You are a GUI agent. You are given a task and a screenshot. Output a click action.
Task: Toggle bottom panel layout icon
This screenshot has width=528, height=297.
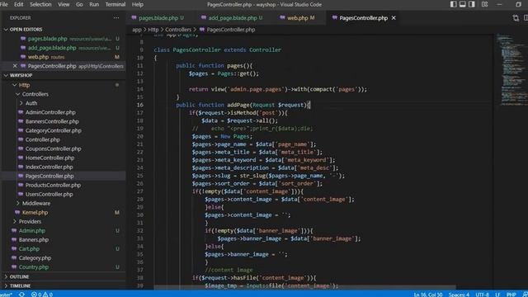(x=463, y=4)
